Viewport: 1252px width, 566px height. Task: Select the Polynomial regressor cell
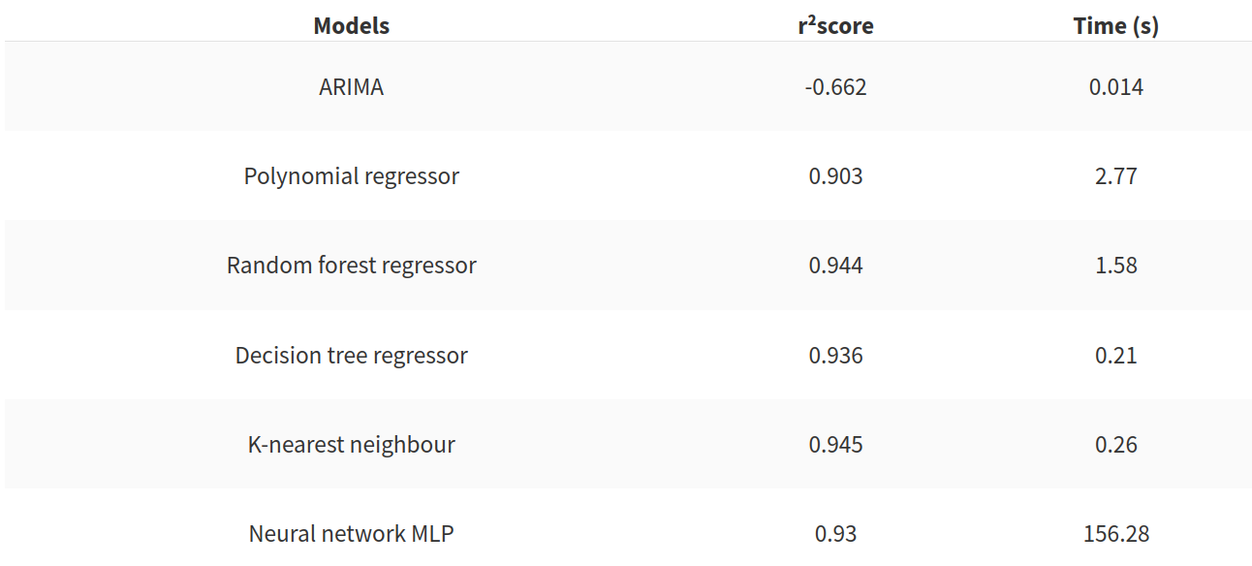(x=352, y=176)
